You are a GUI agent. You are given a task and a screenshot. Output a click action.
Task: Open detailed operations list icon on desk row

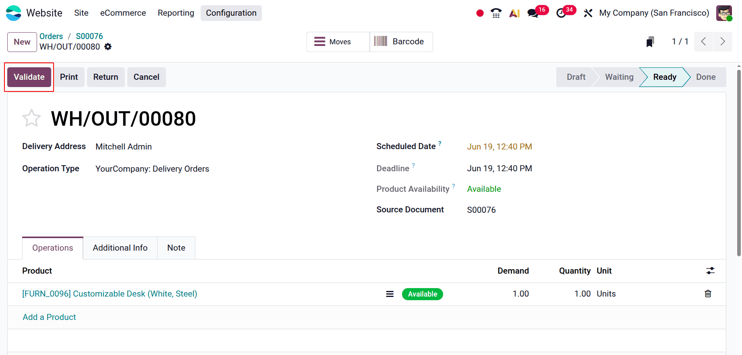[x=390, y=294]
